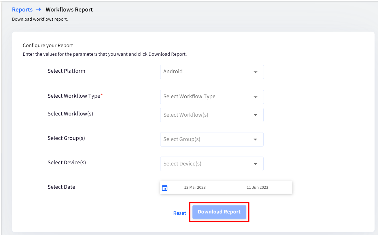Open the Reports breadcrumb link
378x235 pixels.
(x=22, y=9)
